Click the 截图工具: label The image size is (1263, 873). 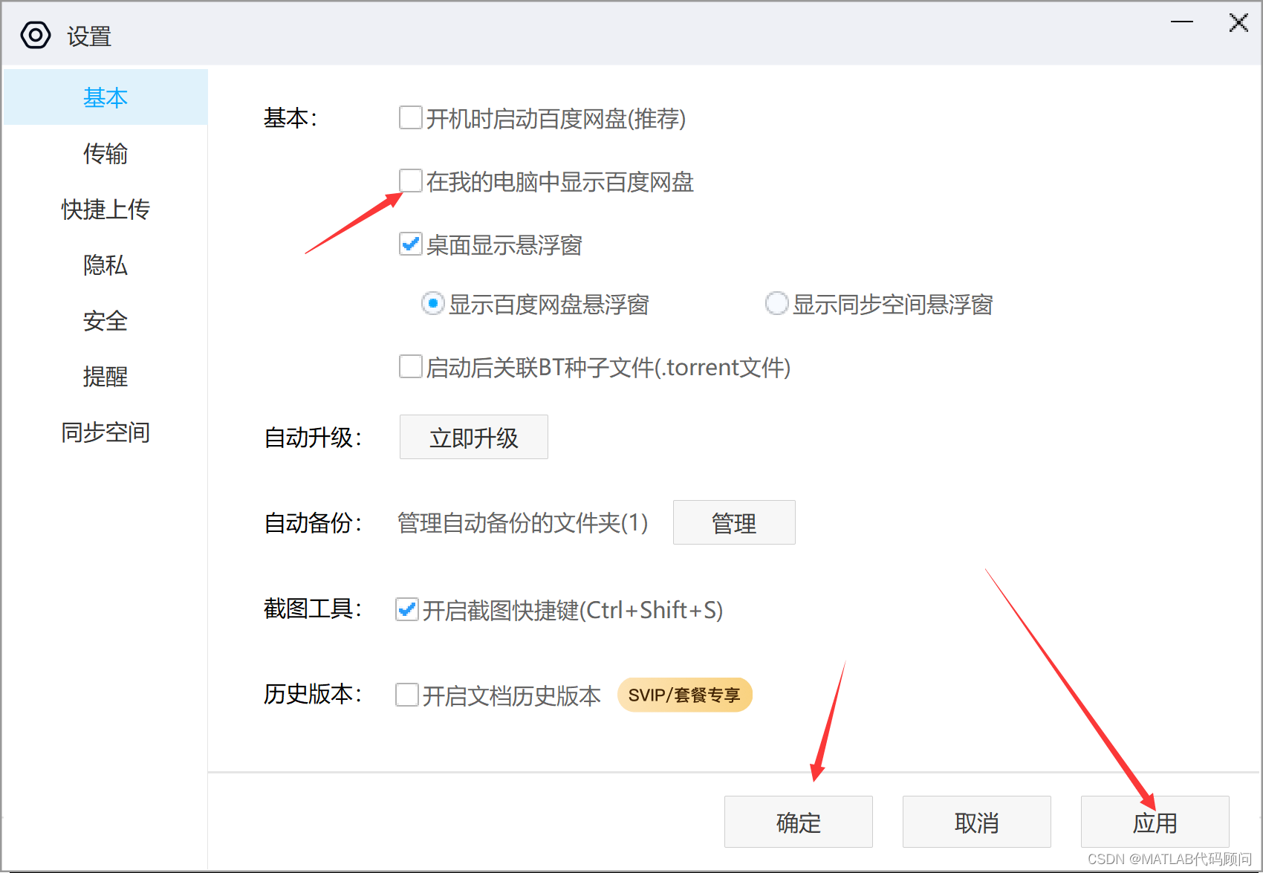click(313, 609)
